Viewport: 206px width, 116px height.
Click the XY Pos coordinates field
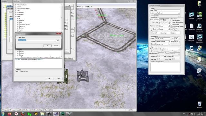pyautogui.click(x=163, y=38)
